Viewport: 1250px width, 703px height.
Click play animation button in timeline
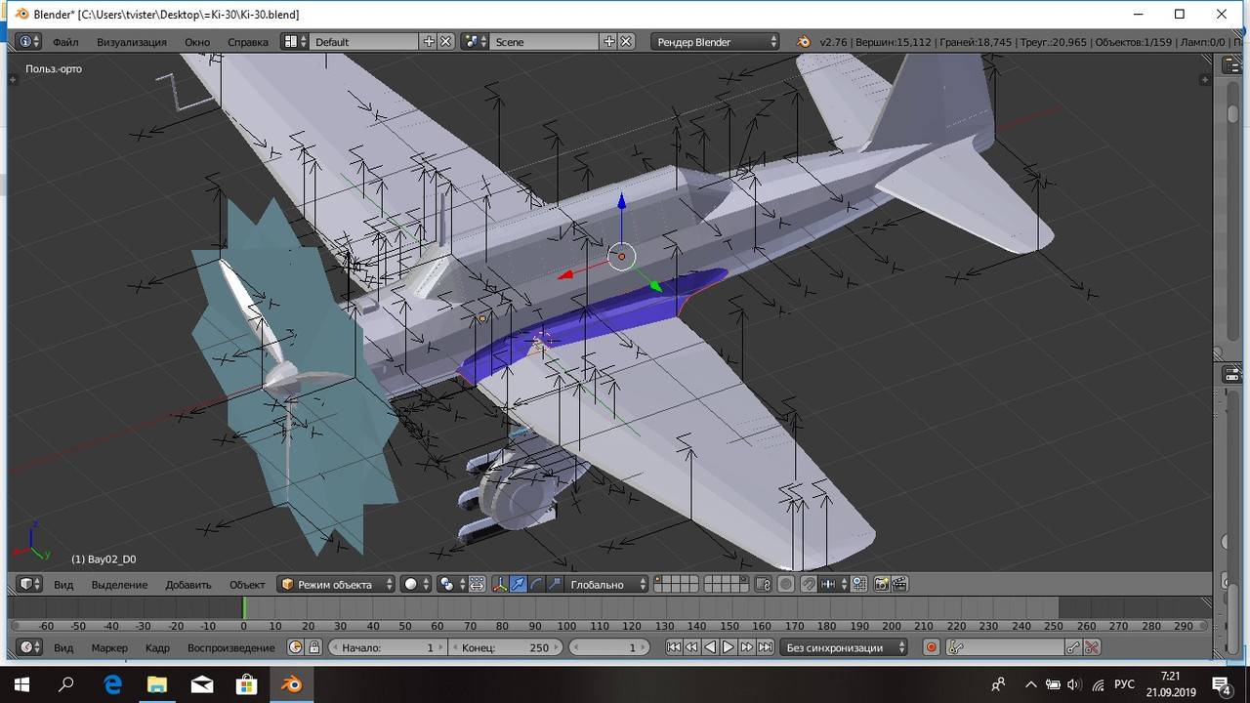729,647
